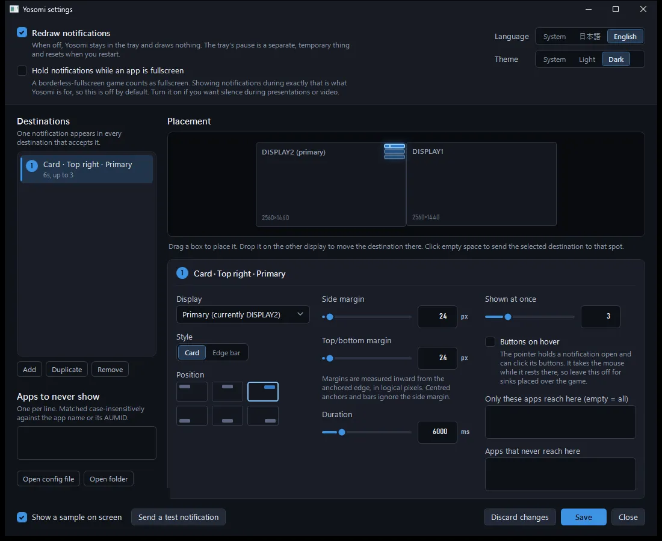Click the Duplicate destination button

click(67, 369)
